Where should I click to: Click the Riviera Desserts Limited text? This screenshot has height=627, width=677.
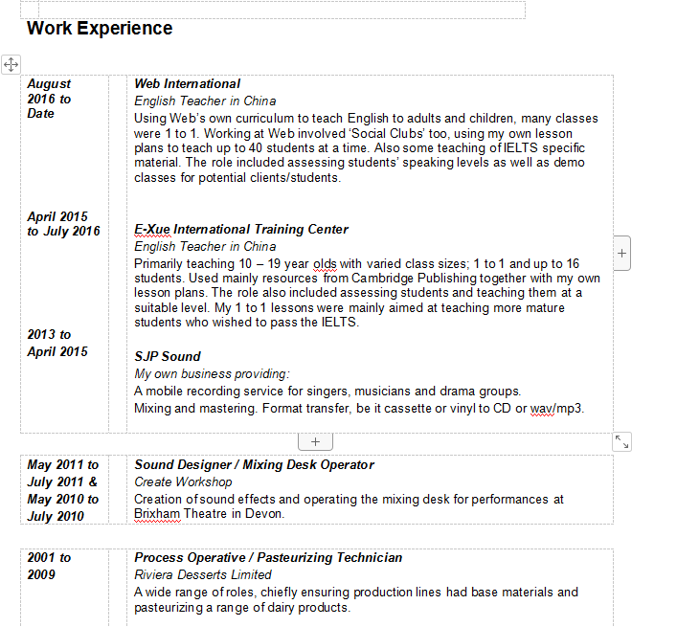point(203,575)
